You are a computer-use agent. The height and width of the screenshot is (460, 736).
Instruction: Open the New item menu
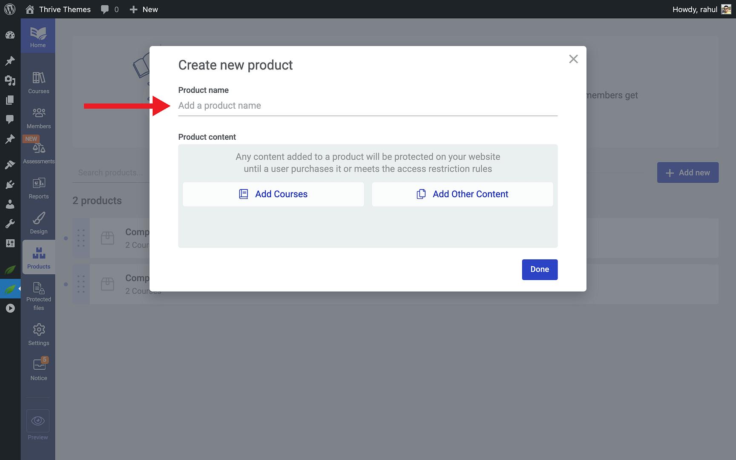(x=144, y=9)
